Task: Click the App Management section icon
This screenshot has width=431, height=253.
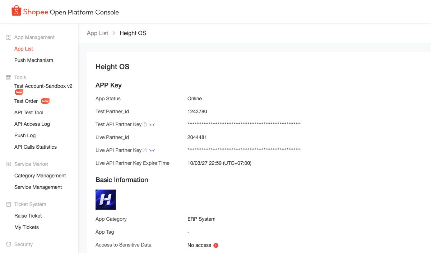Action: pos(9,37)
